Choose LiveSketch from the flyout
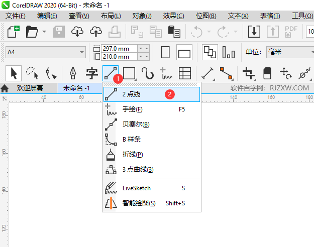Viewport: 314px width, 247px height. [152, 188]
